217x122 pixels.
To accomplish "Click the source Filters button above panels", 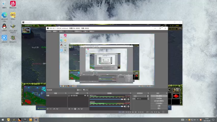I will (x=86, y=90).
